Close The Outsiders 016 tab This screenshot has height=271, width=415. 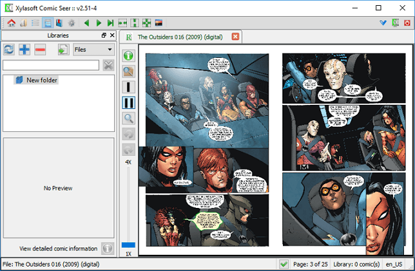coord(235,37)
